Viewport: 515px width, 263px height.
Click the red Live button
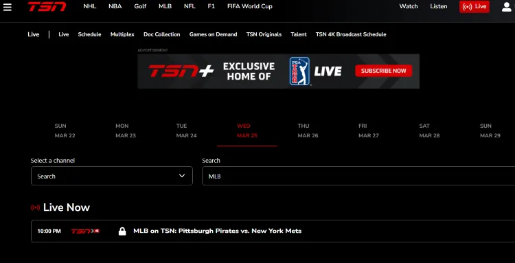click(474, 7)
